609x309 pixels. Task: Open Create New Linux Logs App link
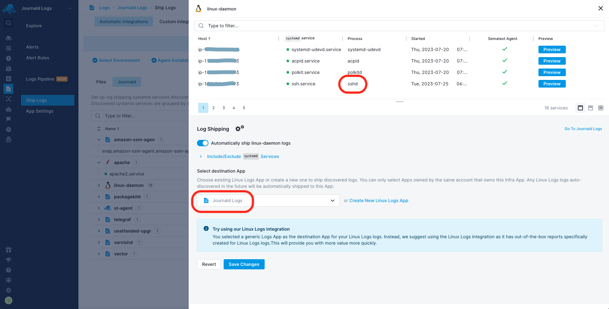click(379, 201)
